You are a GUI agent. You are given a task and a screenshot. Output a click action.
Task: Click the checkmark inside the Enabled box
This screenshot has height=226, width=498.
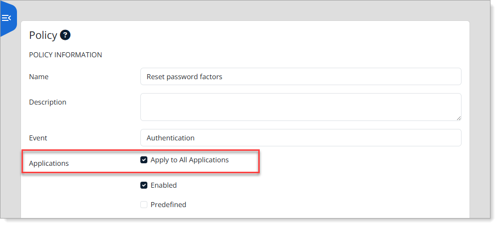pyautogui.click(x=144, y=185)
